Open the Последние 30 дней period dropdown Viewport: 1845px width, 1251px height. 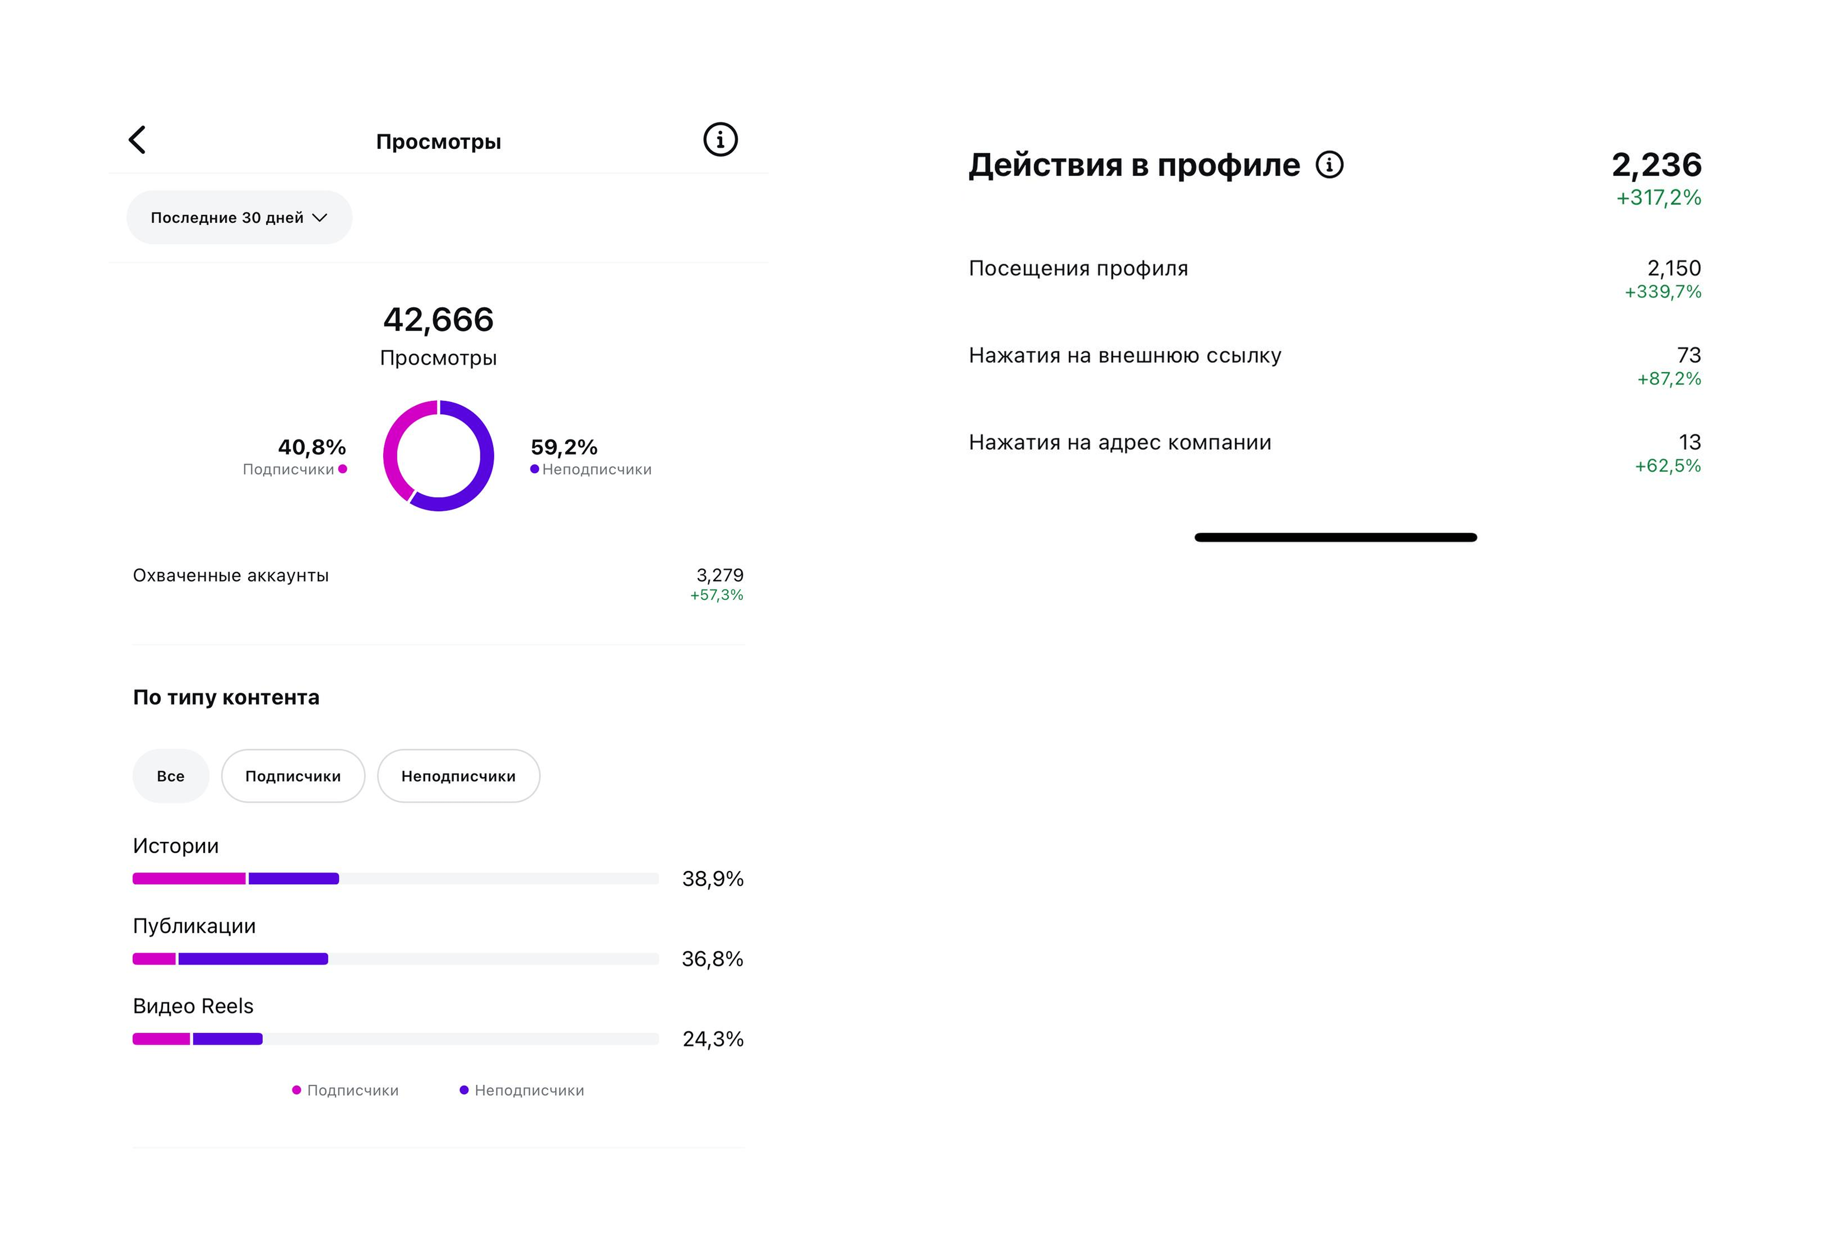pyautogui.click(x=238, y=217)
